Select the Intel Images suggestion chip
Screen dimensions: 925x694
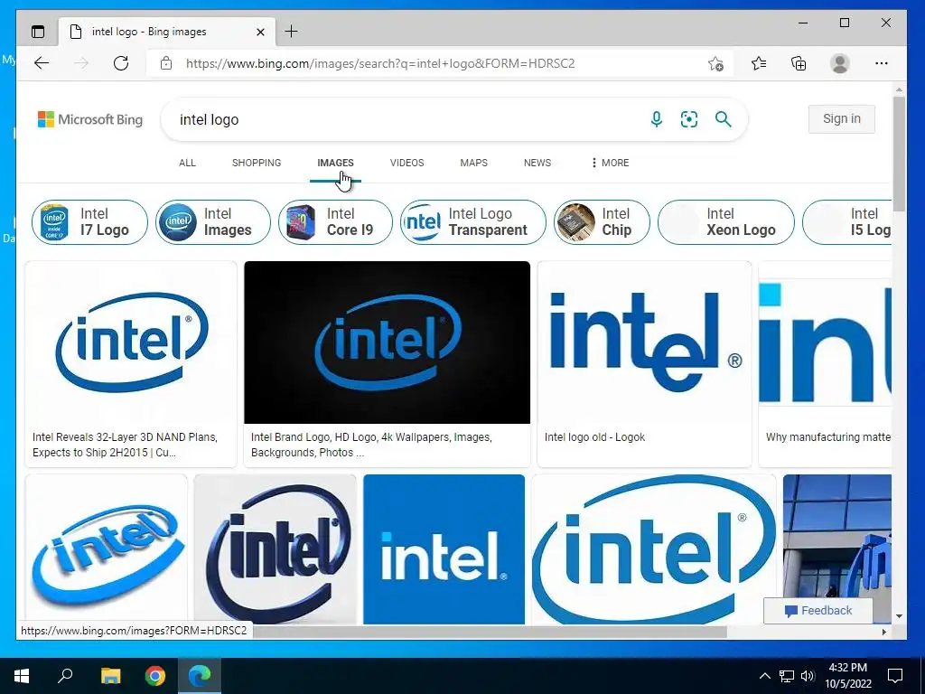coord(213,222)
